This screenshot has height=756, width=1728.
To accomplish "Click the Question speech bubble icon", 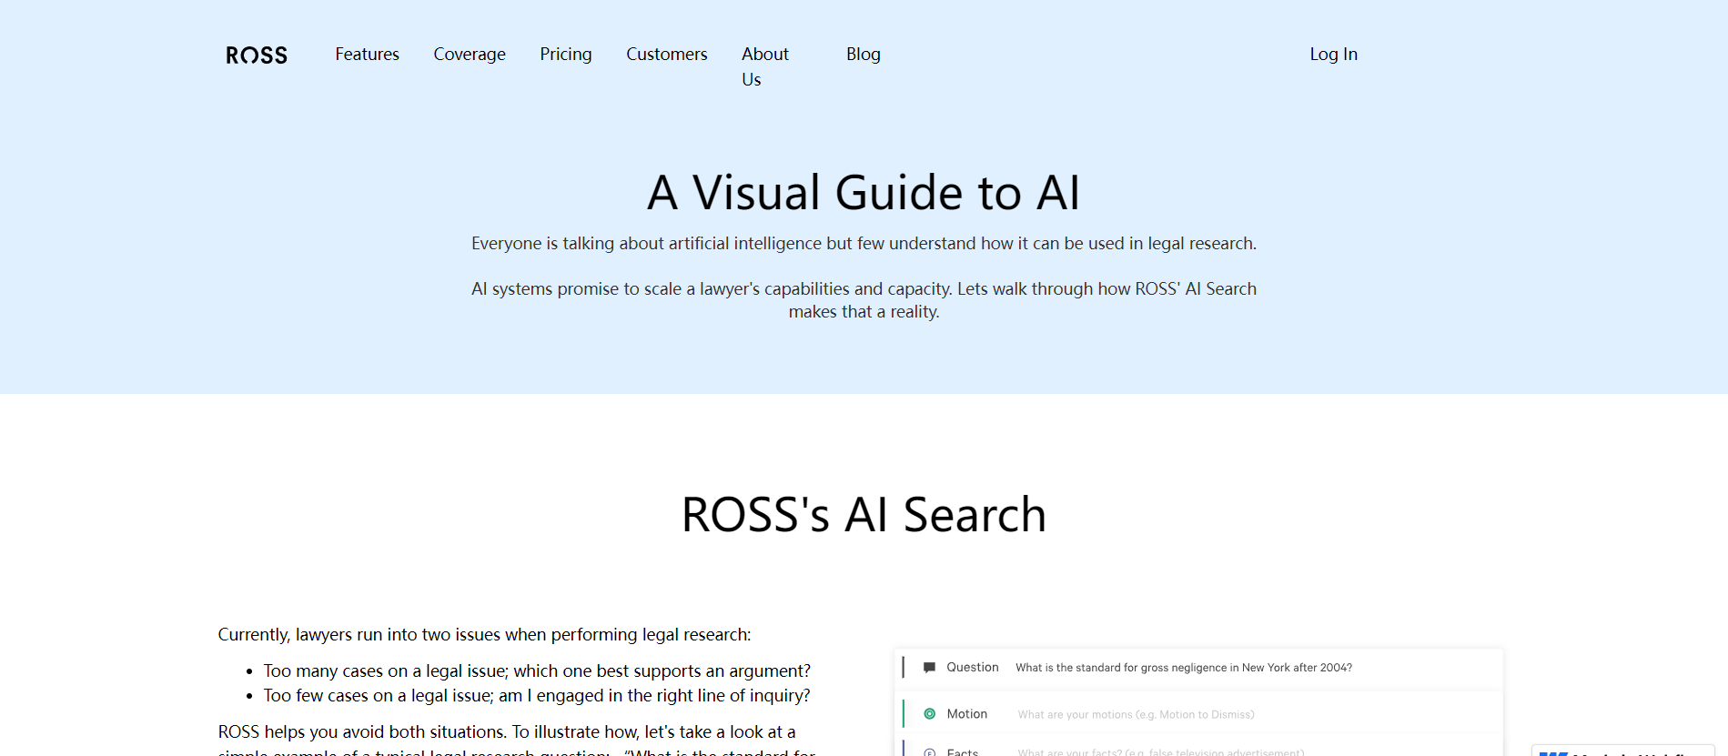I will [x=929, y=668].
